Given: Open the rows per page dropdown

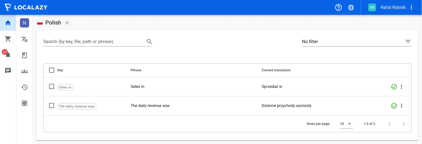Looking at the screenshot, I should point(346,124).
